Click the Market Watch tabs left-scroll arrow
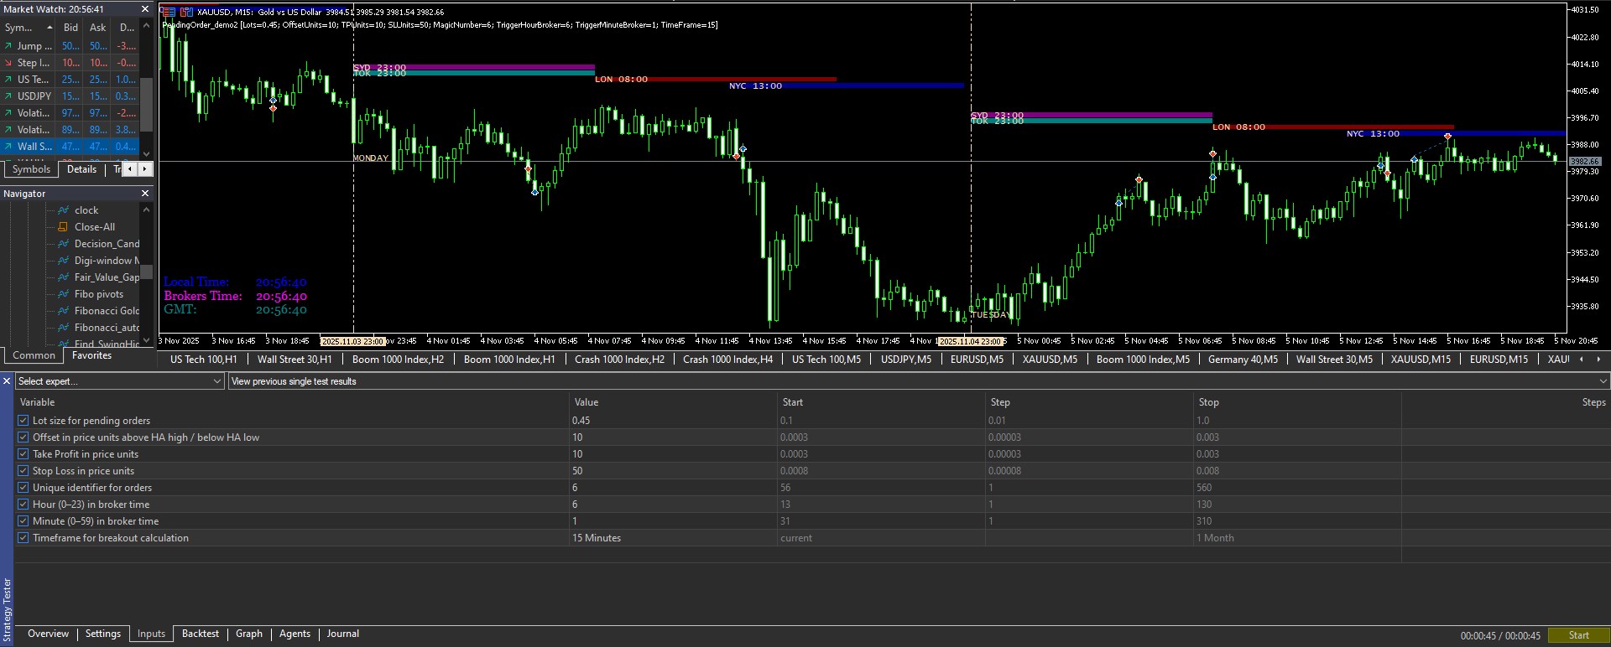Viewport: 1611px width, 647px height. [x=130, y=169]
